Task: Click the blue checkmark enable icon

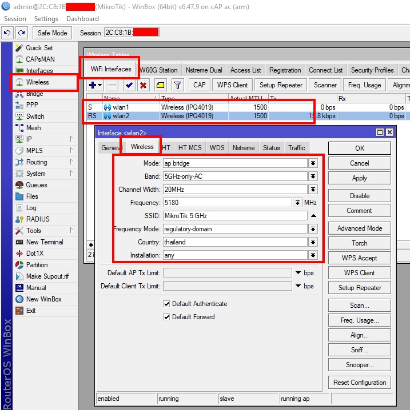Action: pyautogui.click(x=129, y=85)
